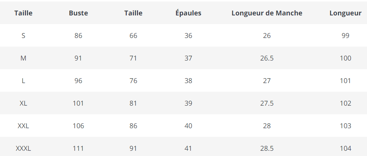The image size is (367, 156).
Task: Click the Buste column header
Action: pos(78,13)
